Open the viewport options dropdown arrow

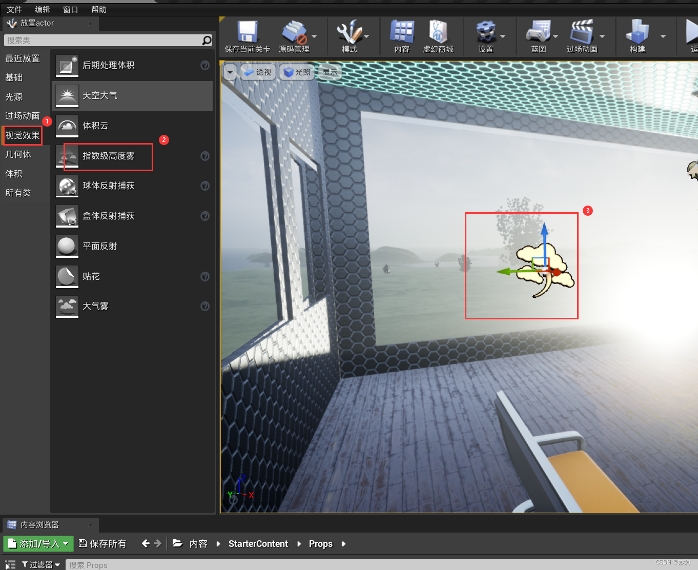click(x=230, y=72)
